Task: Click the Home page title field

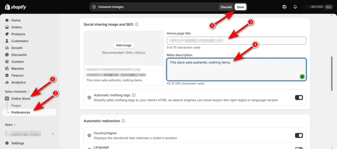Action: point(236,40)
